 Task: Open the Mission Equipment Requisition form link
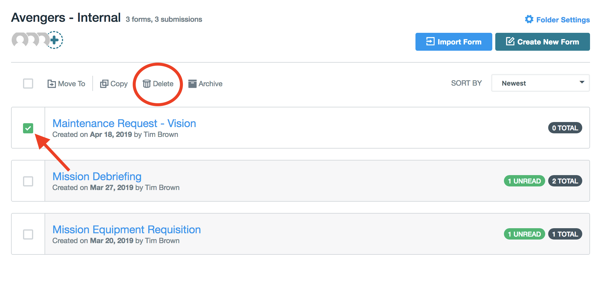point(127,230)
